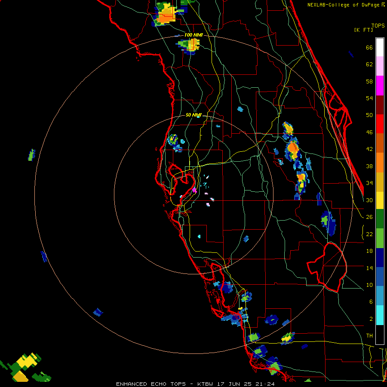Click the dark green legend swatch
This screenshot has width=387, height=387.
[x=380, y=219]
